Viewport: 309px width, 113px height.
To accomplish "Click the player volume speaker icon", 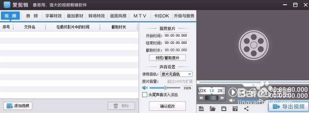I will [232, 100].
